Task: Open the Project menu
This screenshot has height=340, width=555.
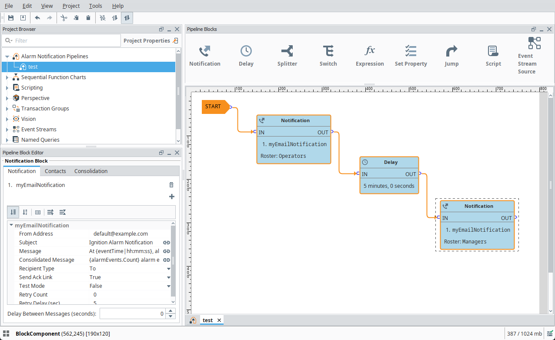Action: click(71, 6)
